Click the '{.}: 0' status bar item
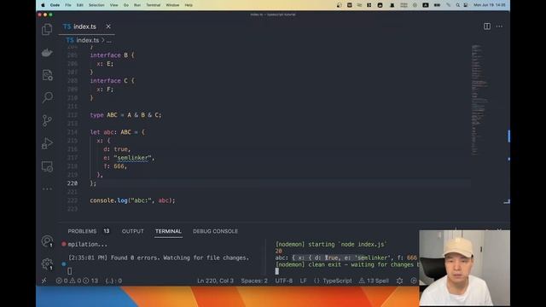This screenshot has width=546, height=307. point(113,281)
